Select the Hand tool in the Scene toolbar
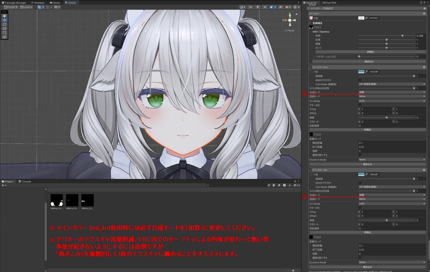The image size is (430, 272). (x=5, y=16)
